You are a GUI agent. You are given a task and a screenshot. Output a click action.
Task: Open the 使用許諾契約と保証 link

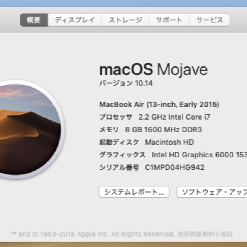205,234
